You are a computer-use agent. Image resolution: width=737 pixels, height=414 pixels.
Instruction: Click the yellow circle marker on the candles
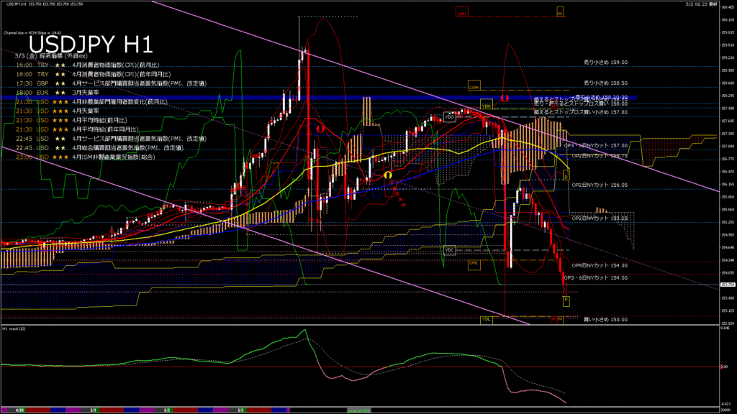click(x=388, y=175)
